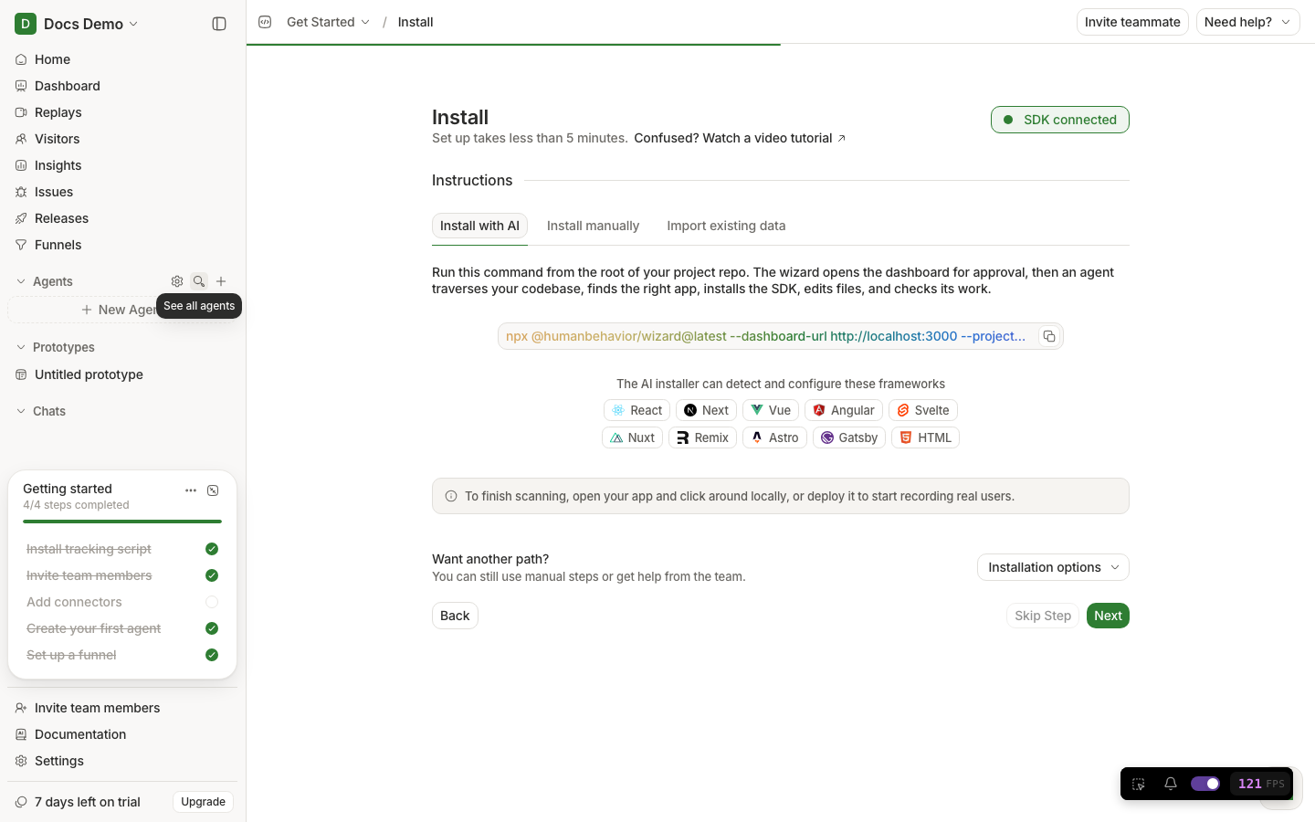Open the Import existing data tab
The width and height of the screenshot is (1315, 822).
[x=726, y=226]
